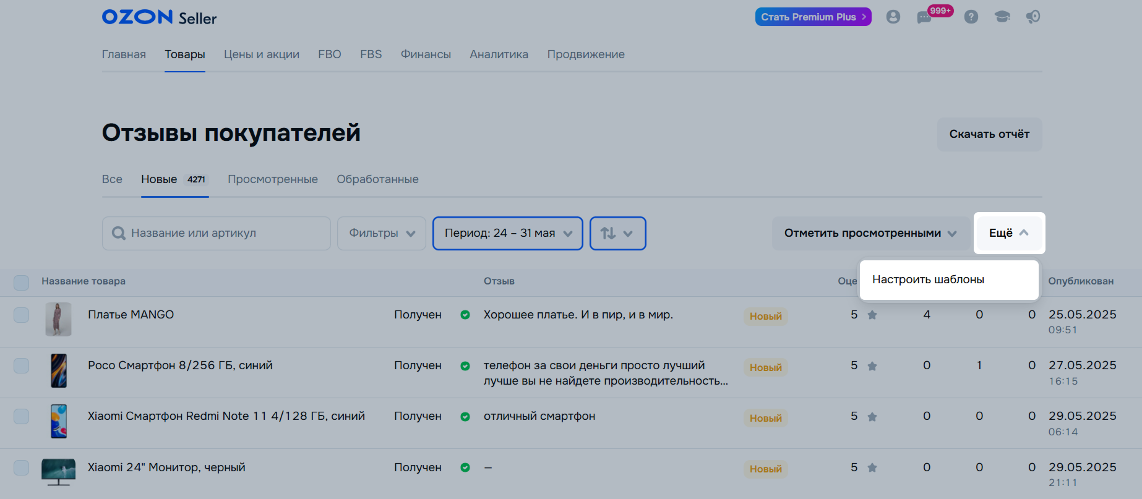Check the box for Xiaomi Redmi Note 11

[22, 416]
